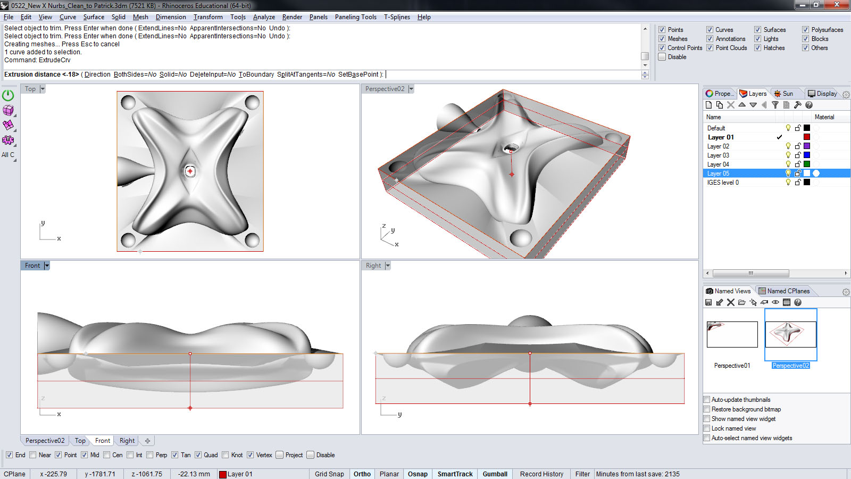
Task: Click the restore named view arrow icon
Action: coord(720,302)
